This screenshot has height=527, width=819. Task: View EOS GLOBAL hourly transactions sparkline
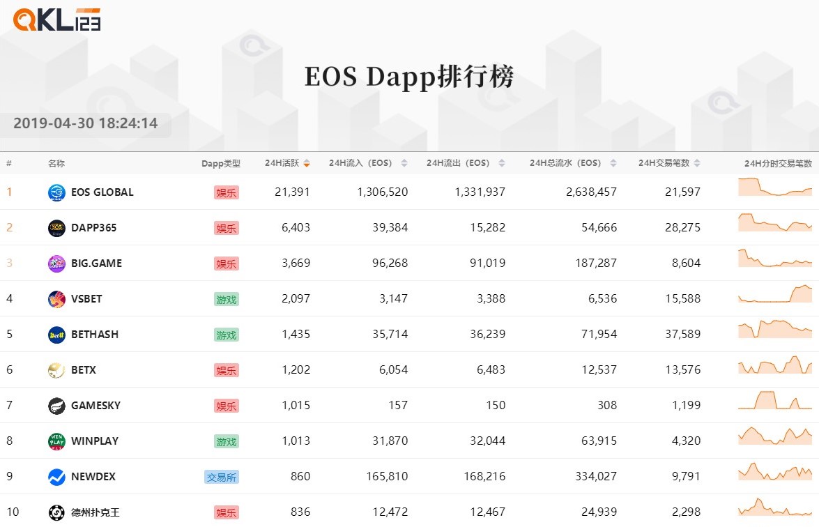click(775, 187)
